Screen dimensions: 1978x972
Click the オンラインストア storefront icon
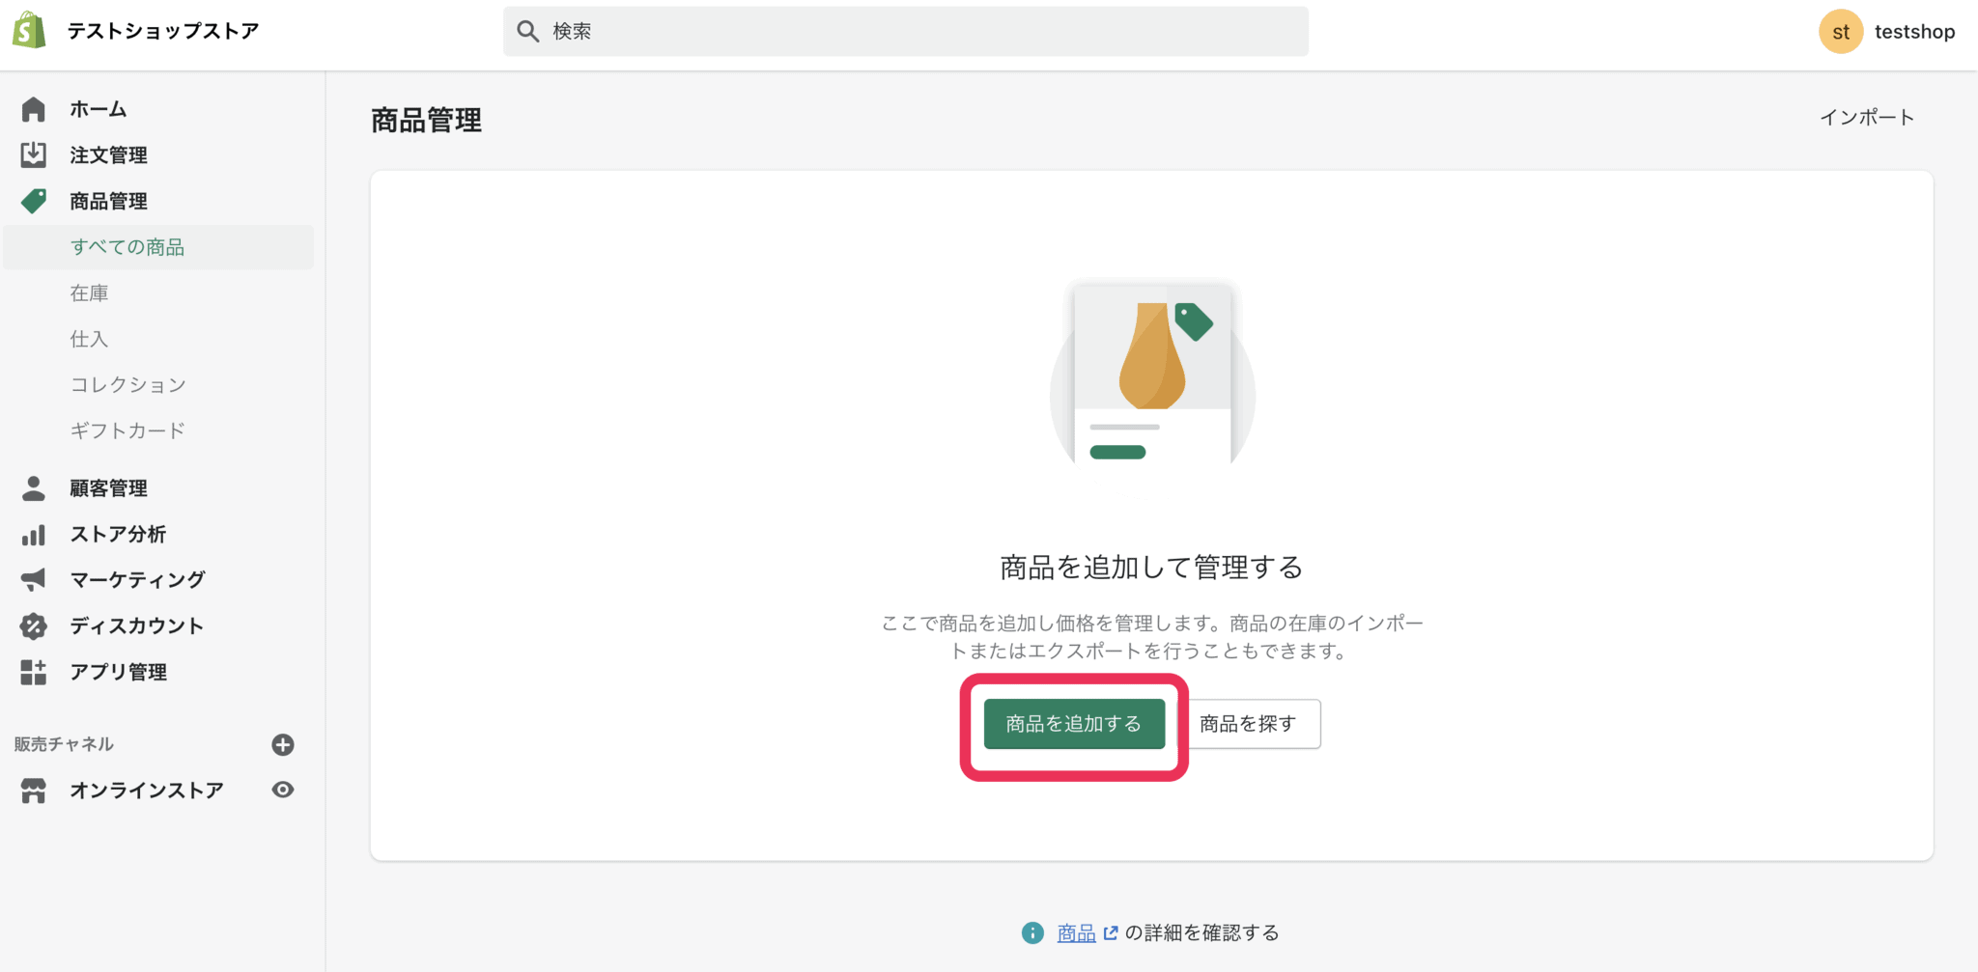(34, 791)
